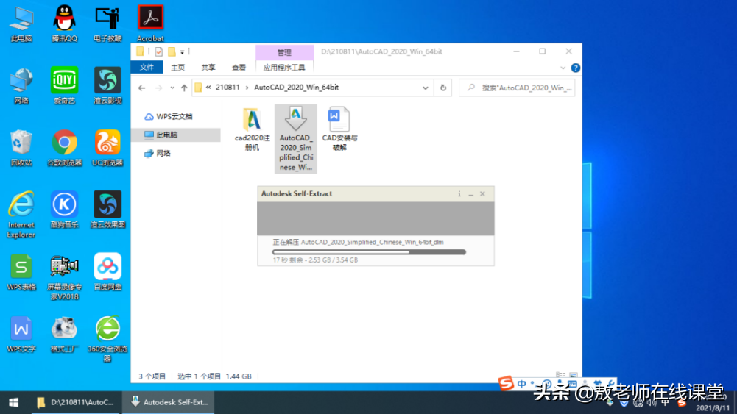The width and height of the screenshot is (737, 414).
Task: Open the 渲云影视 desktop shortcut
Action: 107,86
